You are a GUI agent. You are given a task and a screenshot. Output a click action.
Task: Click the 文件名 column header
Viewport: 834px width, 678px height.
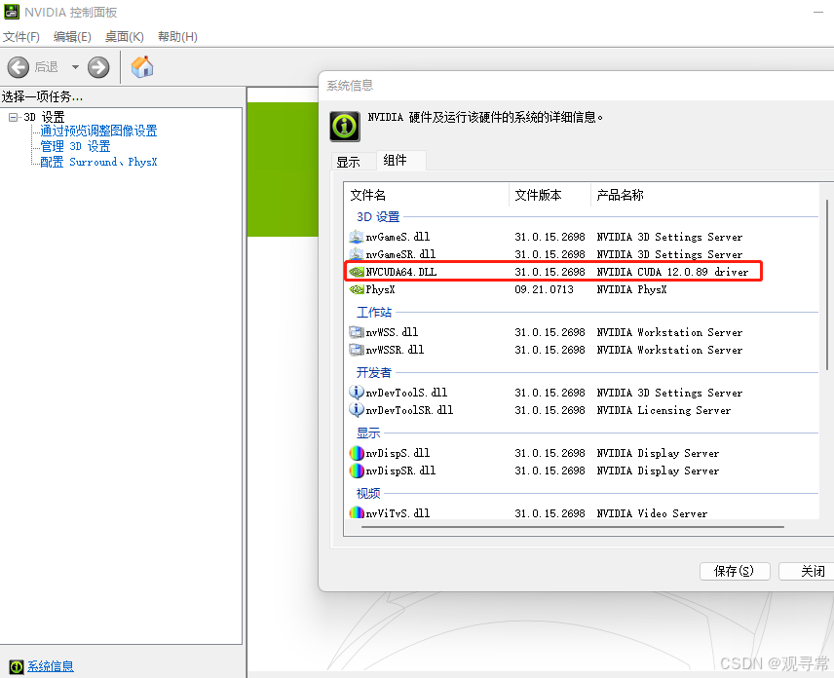point(427,195)
